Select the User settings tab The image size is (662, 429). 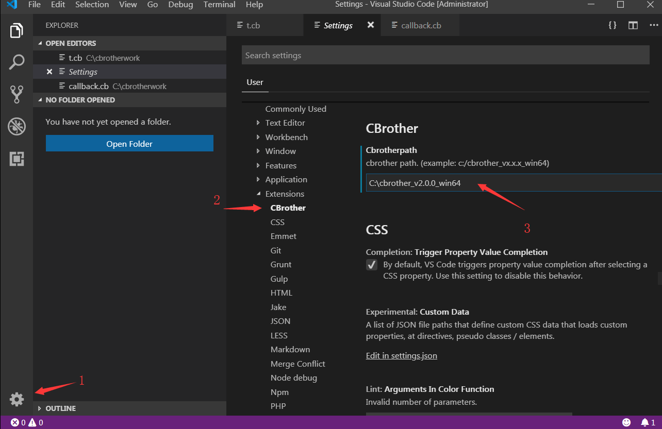(255, 82)
